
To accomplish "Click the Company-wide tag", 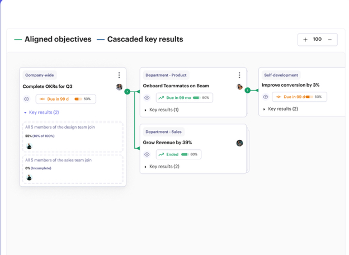I will click(x=40, y=75).
